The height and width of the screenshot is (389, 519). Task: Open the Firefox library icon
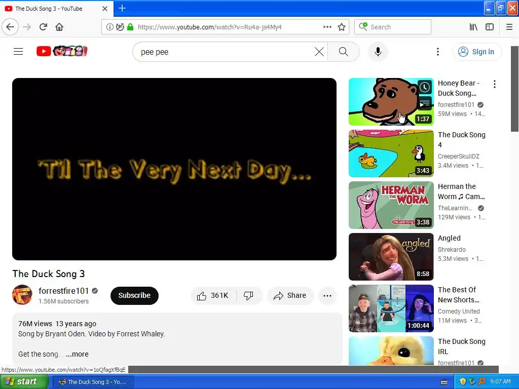(x=473, y=27)
